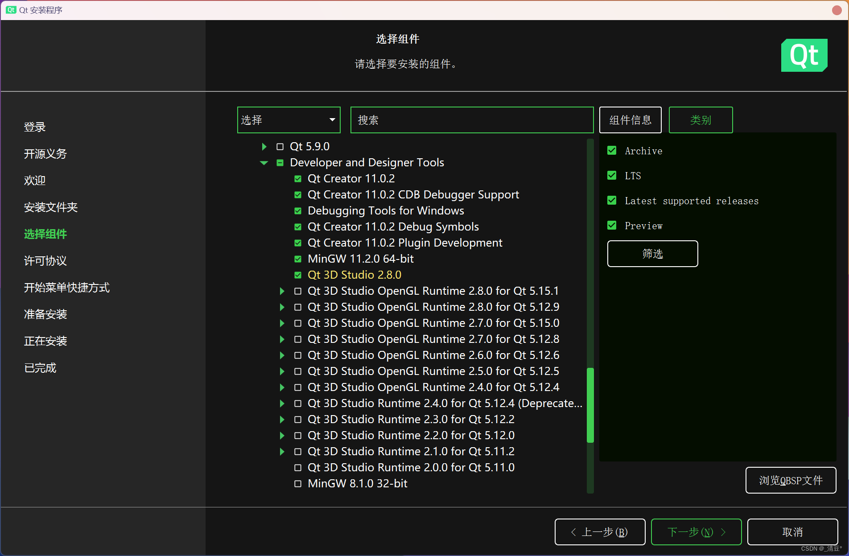Viewport: 849px width, 556px height.
Task: Check Qt 3D Studio Runtime 2.0.0 for Qt 5.11.0
Action: point(298,468)
